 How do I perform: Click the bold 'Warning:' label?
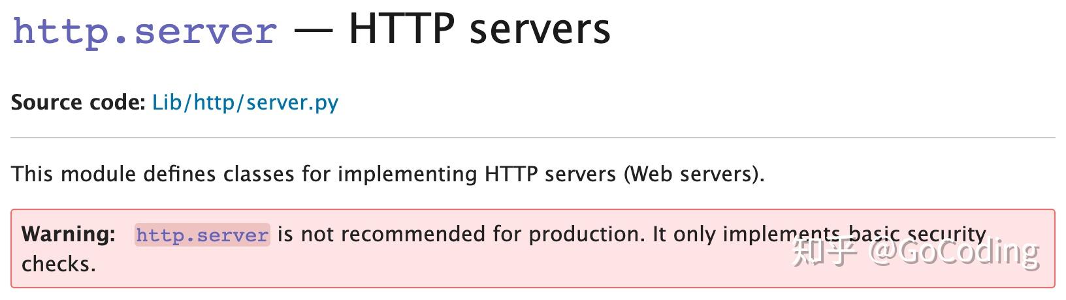pos(69,234)
